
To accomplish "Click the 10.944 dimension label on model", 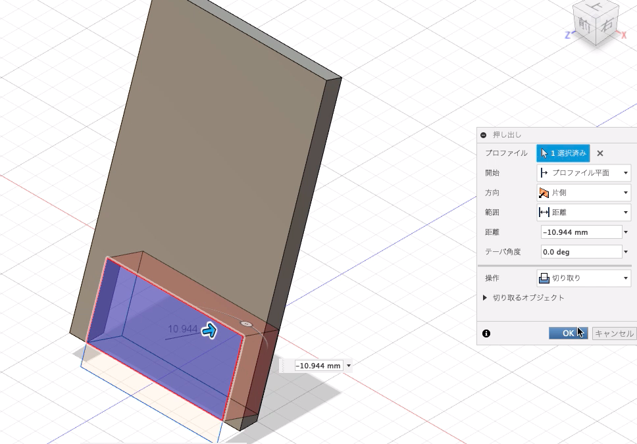I will click(182, 329).
